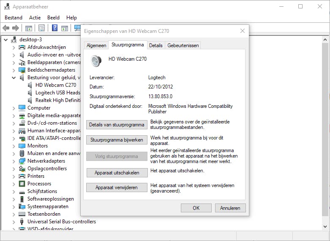This screenshot has height=241, width=330.
Task: Toggle the console tree pane toolbar icon
Action: pyautogui.click(x=29, y=28)
